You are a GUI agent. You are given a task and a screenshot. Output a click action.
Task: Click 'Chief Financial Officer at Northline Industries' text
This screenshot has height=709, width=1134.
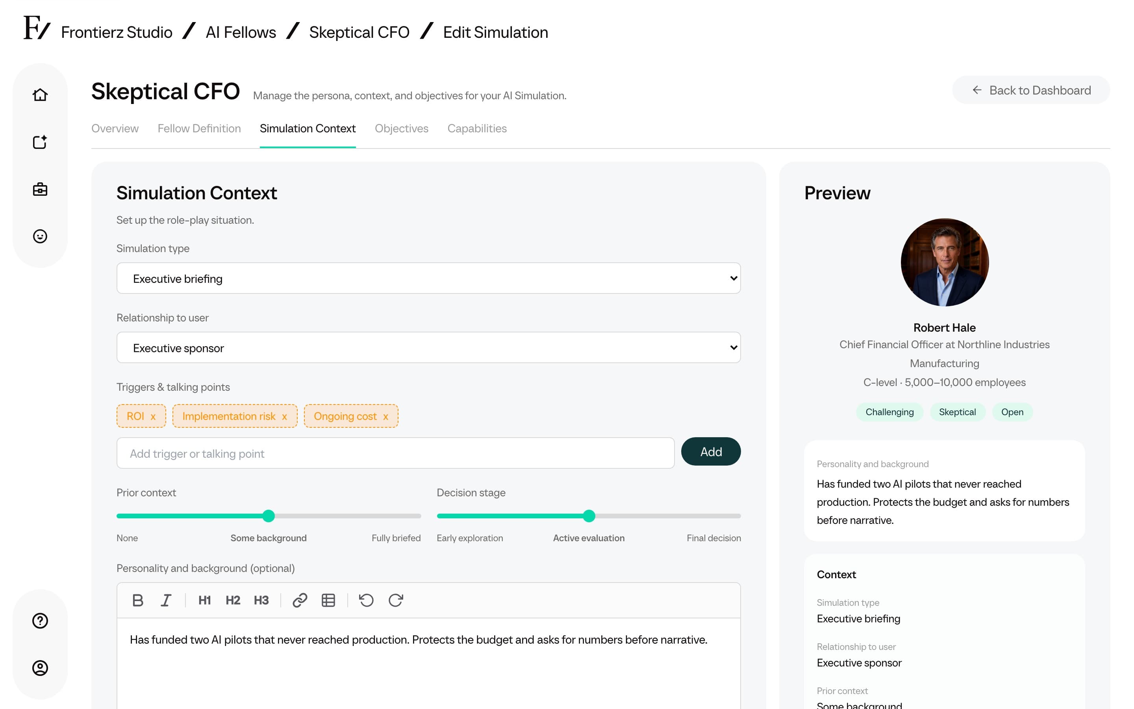click(944, 345)
